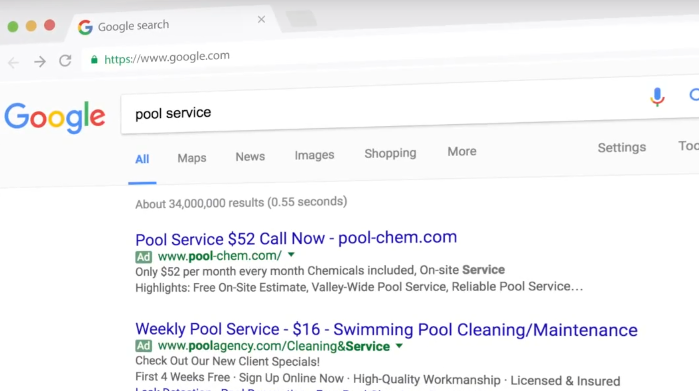The height and width of the screenshot is (391, 699).
Task: Select the News results tab
Action: 250,156
